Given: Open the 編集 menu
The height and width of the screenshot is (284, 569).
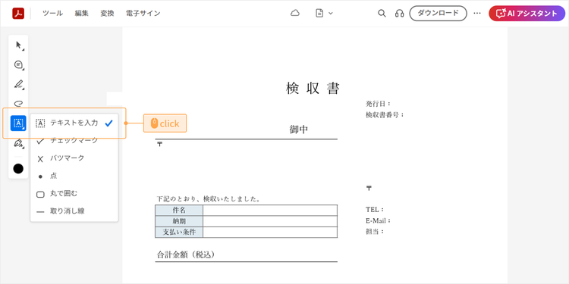Looking at the screenshot, I should pyautogui.click(x=82, y=14).
